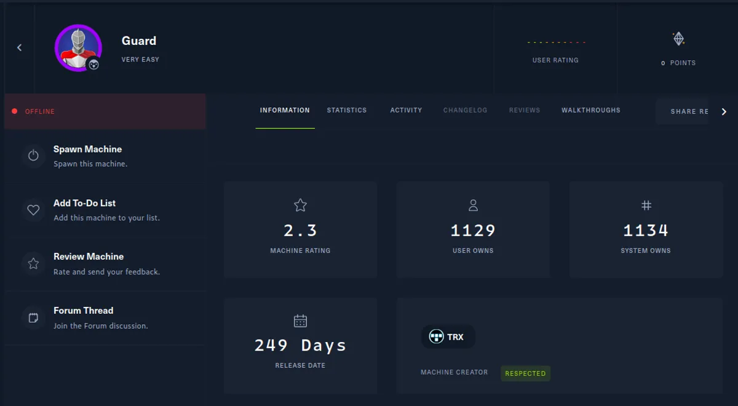Click the Guard machine avatar image
Screen dimensions: 738x406
click(x=78, y=47)
